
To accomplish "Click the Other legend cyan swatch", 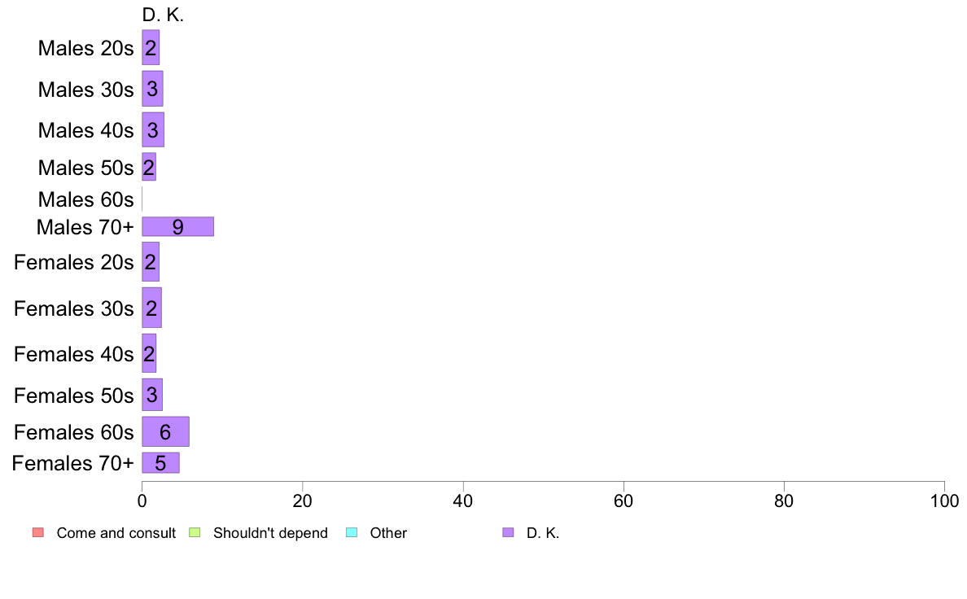I will pyautogui.click(x=352, y=532).
